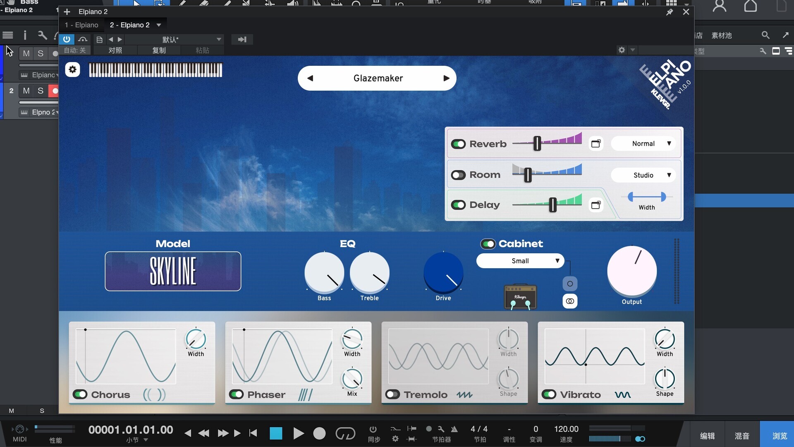Disable the Reverb toggle switch
Image resolution: width=794 pixels, height=447 pixels.
[458, 144]
